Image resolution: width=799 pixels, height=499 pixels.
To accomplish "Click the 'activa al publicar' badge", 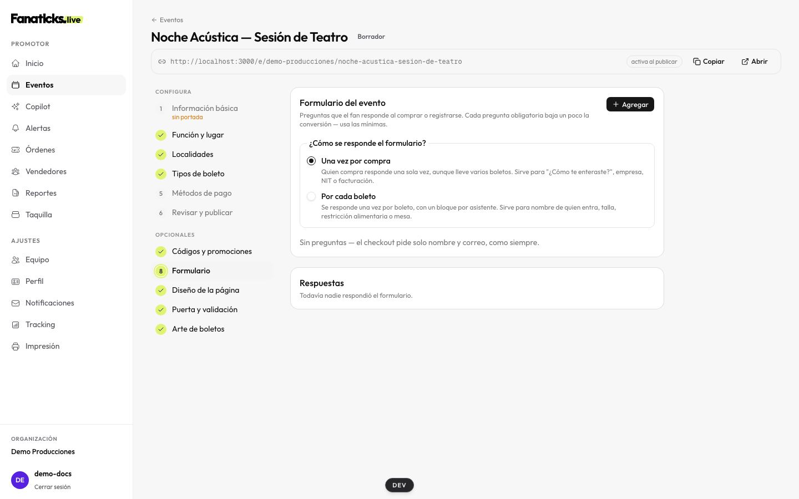I will coord(654,62).
